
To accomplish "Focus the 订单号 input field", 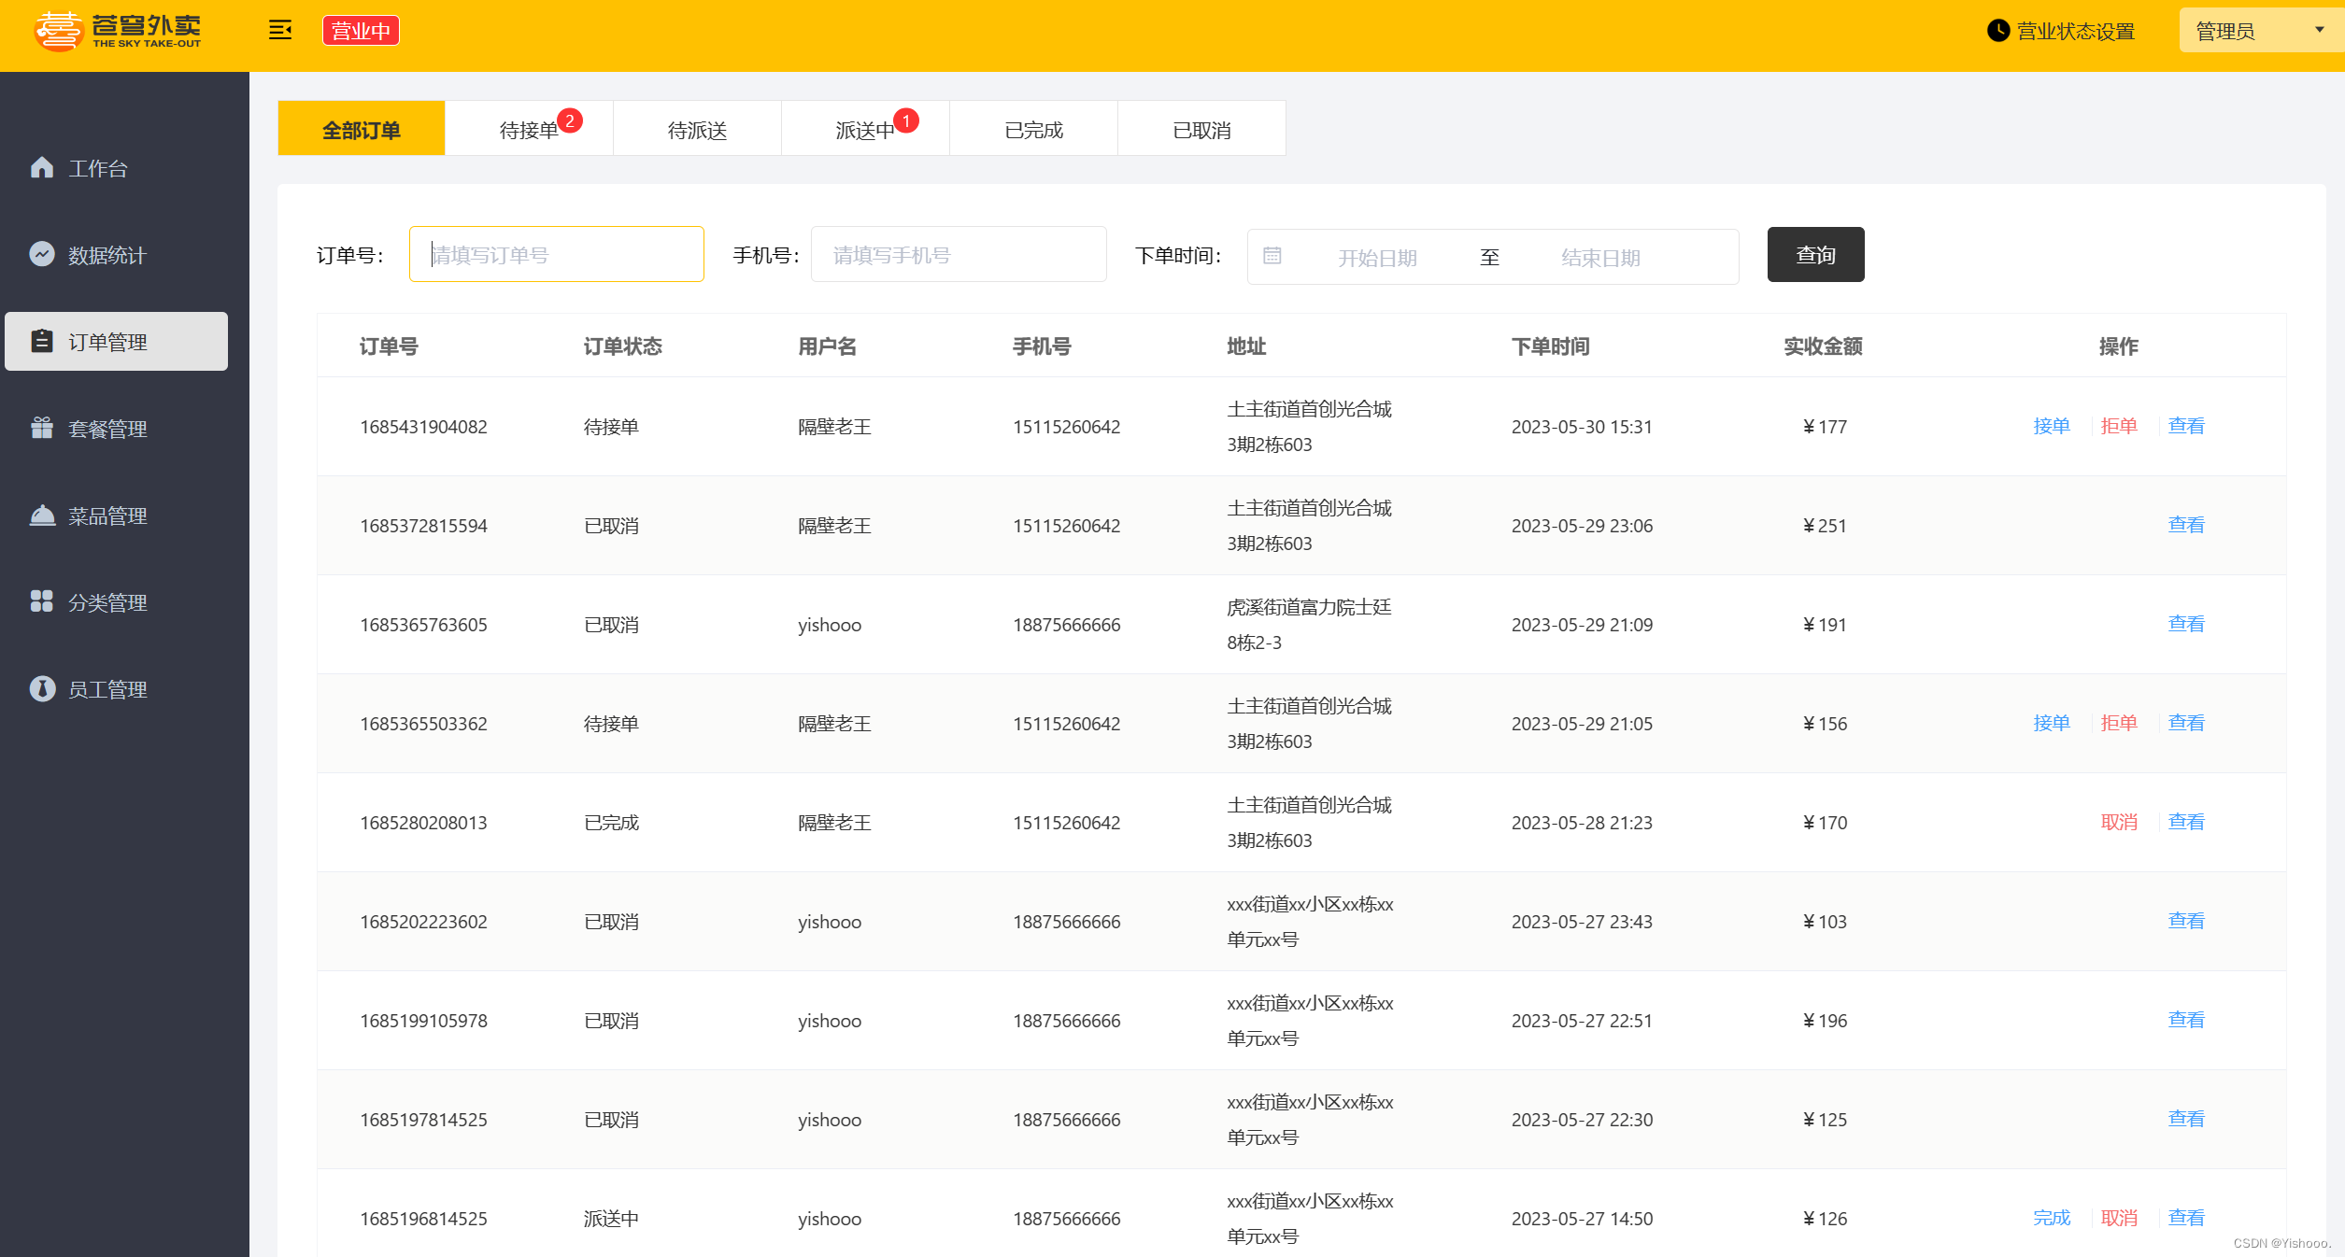I will pos(557,254).
